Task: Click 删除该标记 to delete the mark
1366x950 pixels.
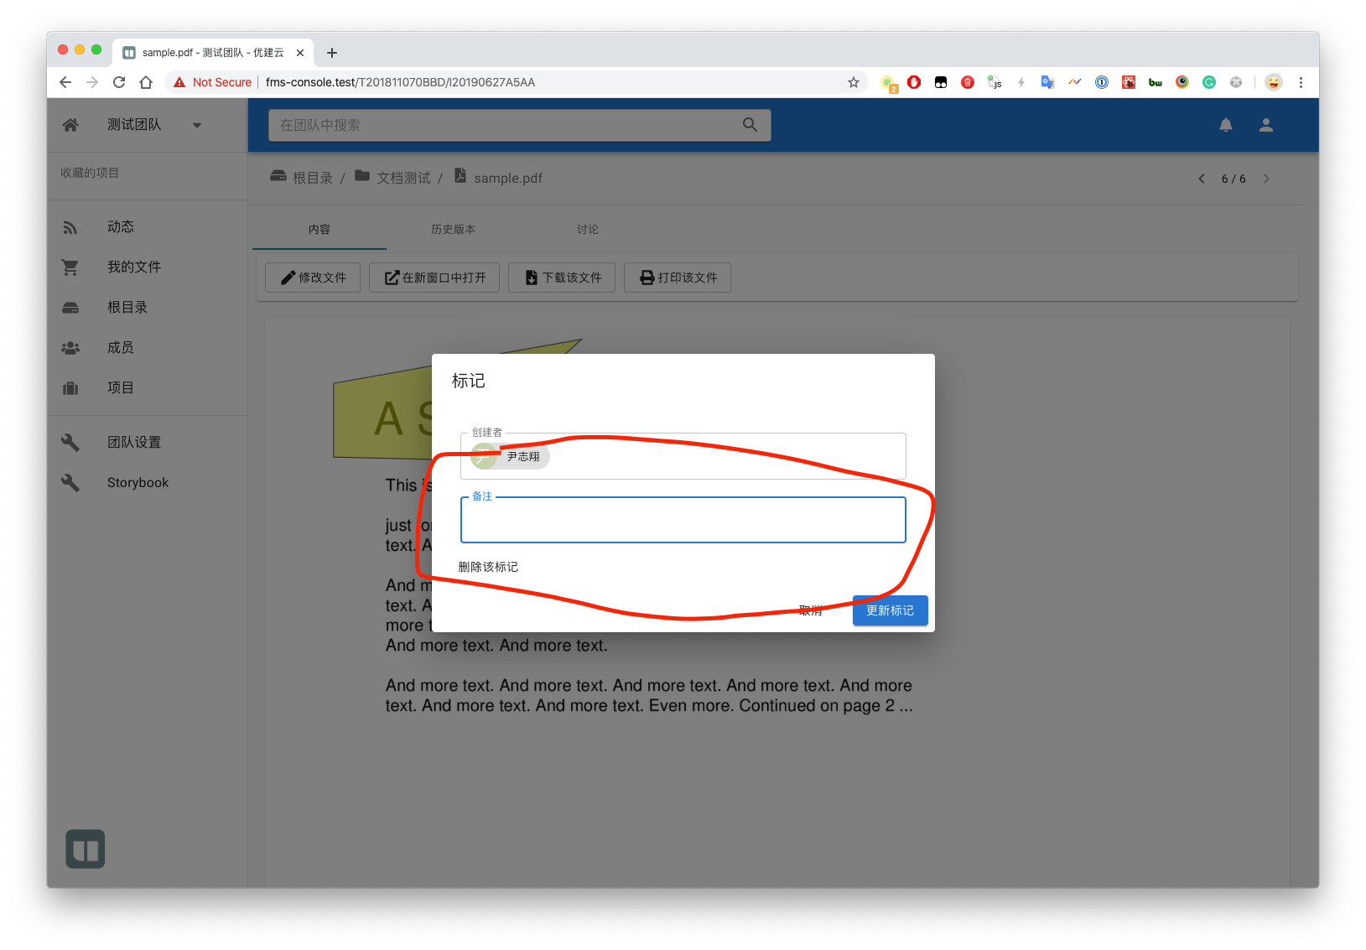Action: [488, 567]
